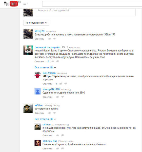142x152 pixels.
Task: Dislike Makeev Nur's comment
Action: click(x=63, y=148)
